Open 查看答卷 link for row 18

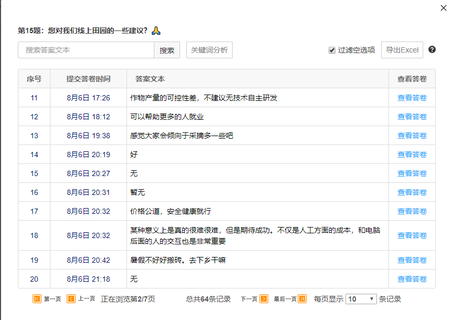(412, 235)
